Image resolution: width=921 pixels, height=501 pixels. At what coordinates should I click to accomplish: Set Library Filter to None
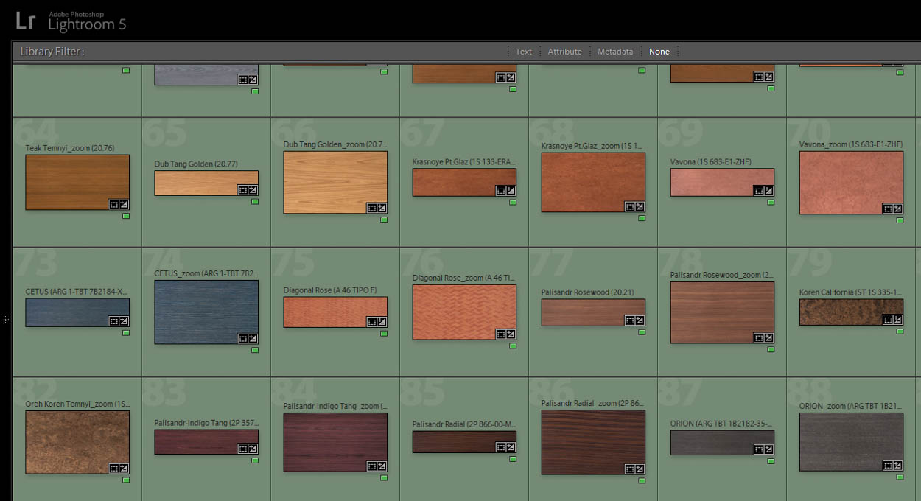tap(659, 52)
